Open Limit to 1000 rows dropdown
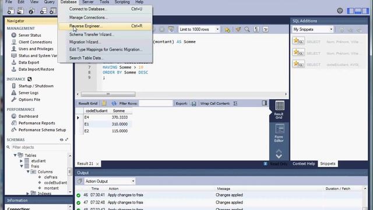 pyautogui.click(x=199, y=29)
